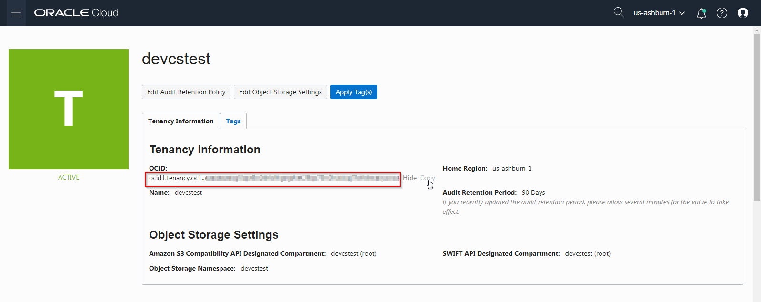
Task: Hide the tenancy OCID value
Action: pyautogui.click(x=410, y=178)
